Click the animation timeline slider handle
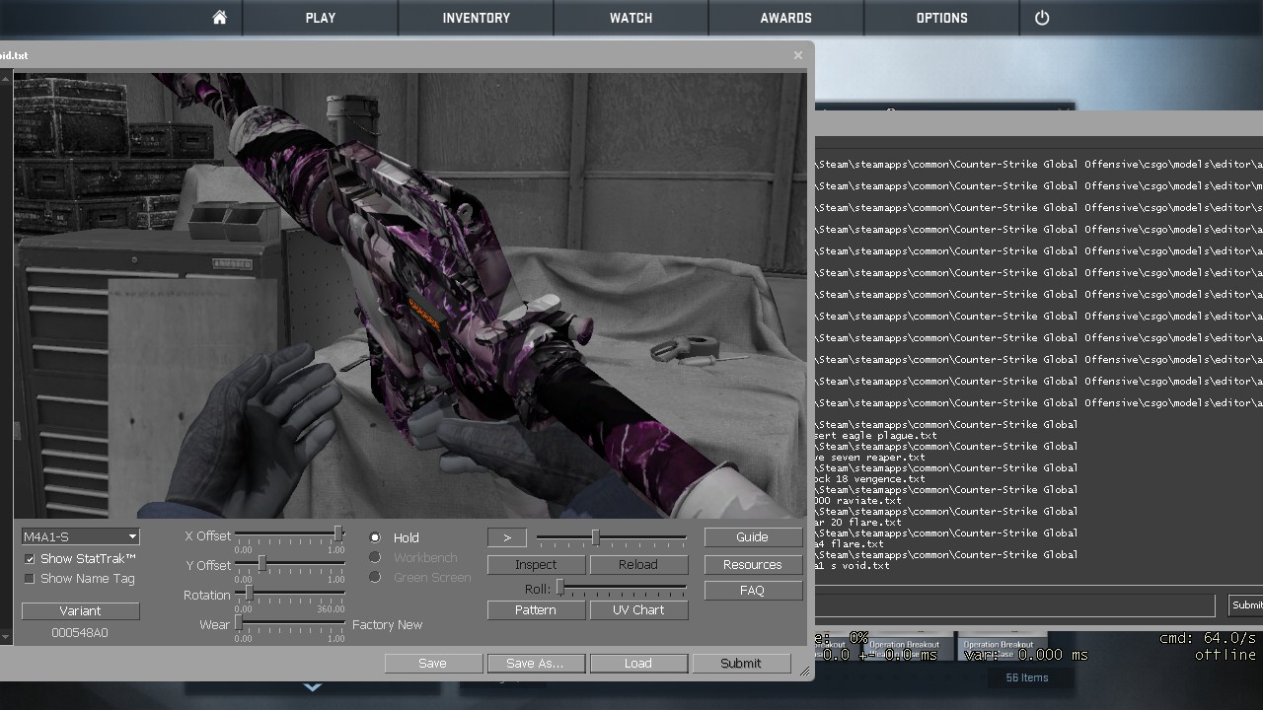 (x=595, y=536)
